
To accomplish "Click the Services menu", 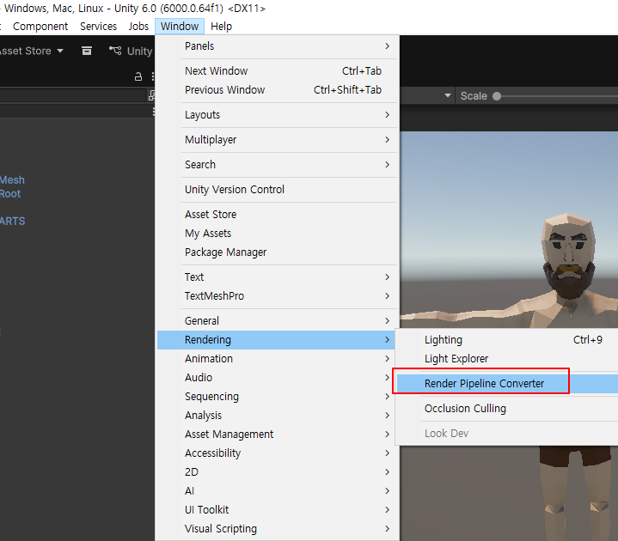I will [x=98, y=27].
